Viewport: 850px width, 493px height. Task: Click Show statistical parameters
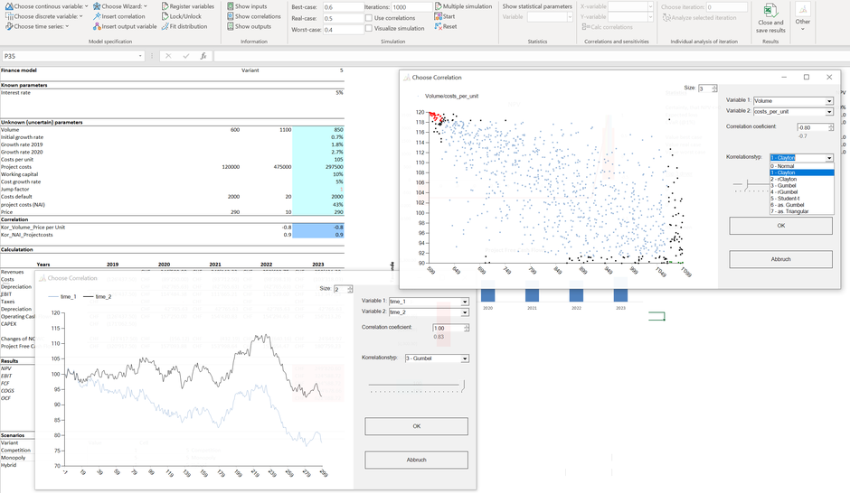click(x=536, y=6)
